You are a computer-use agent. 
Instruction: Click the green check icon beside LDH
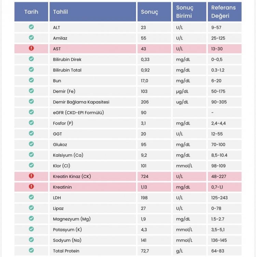31,197
